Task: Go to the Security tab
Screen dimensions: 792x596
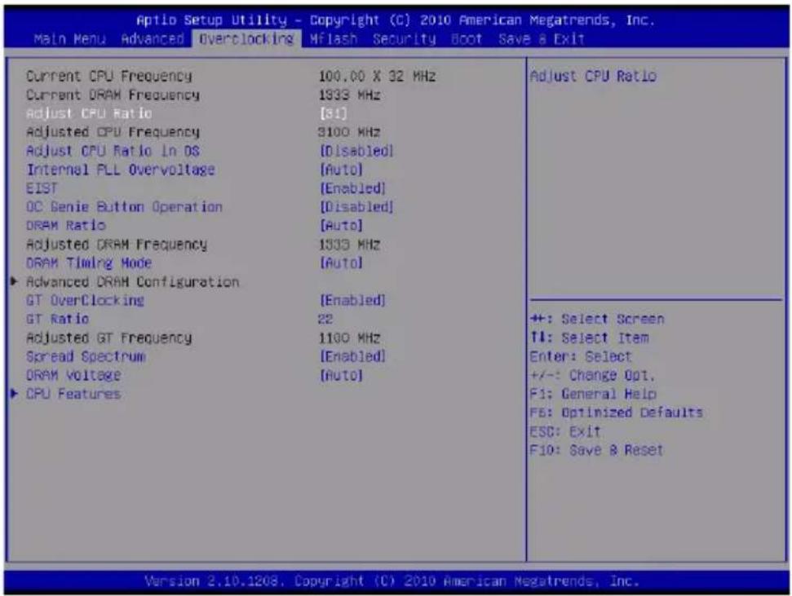Action: click(404, 39)
